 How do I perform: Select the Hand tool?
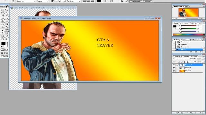[3, 39]
